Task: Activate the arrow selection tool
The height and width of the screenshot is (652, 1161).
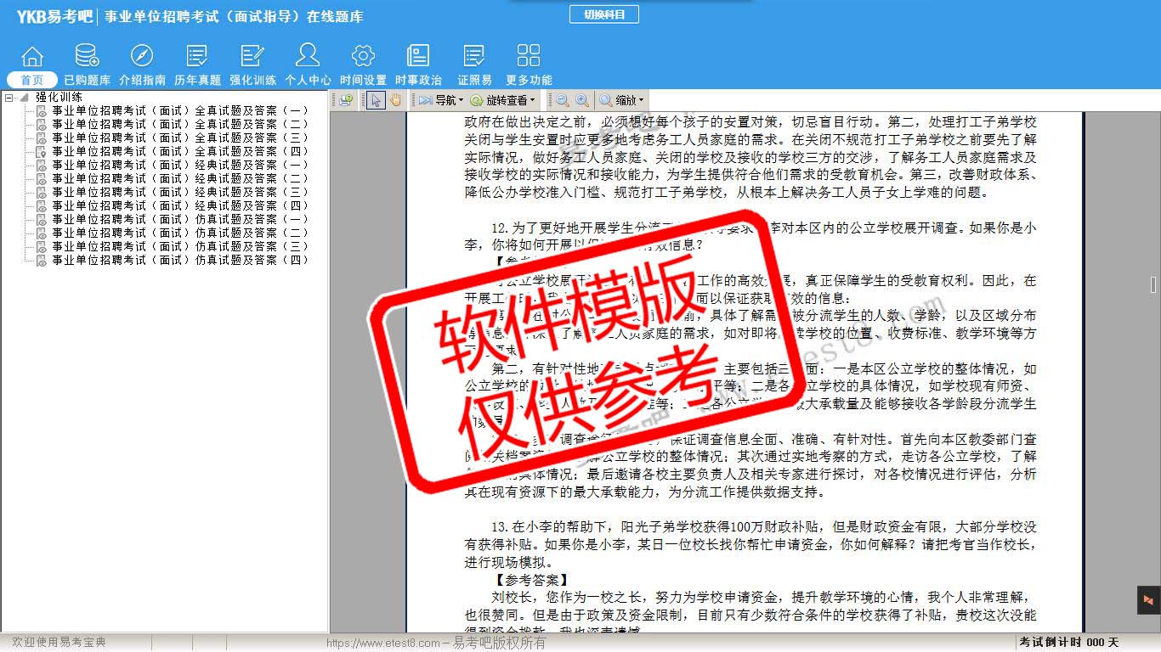Action: tap(376, 100)
